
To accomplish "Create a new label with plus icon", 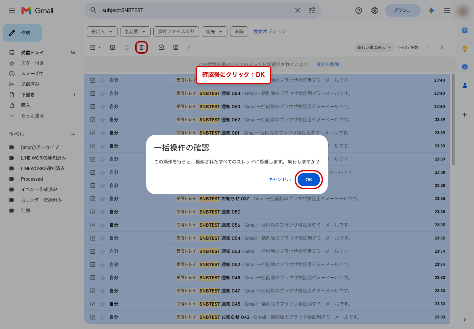I will click(x=73, y=134).
